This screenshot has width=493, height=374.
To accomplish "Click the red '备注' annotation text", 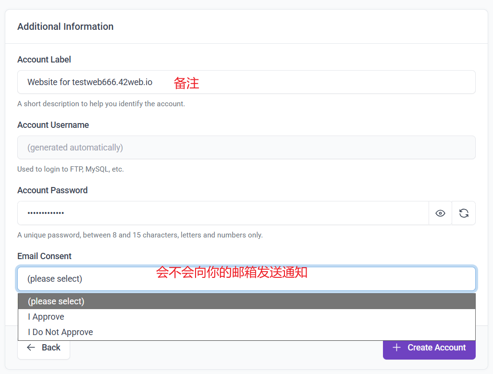I will 186,83.
